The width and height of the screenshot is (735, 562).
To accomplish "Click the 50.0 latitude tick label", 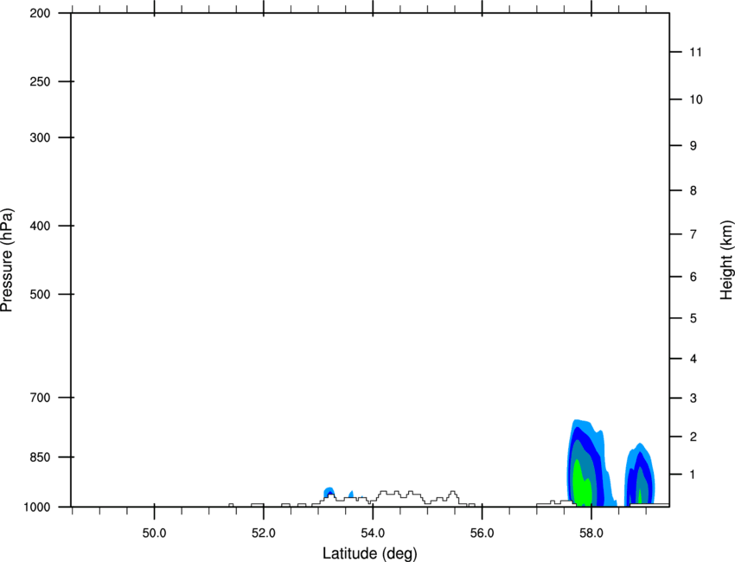I will click(x=154, y=533).
